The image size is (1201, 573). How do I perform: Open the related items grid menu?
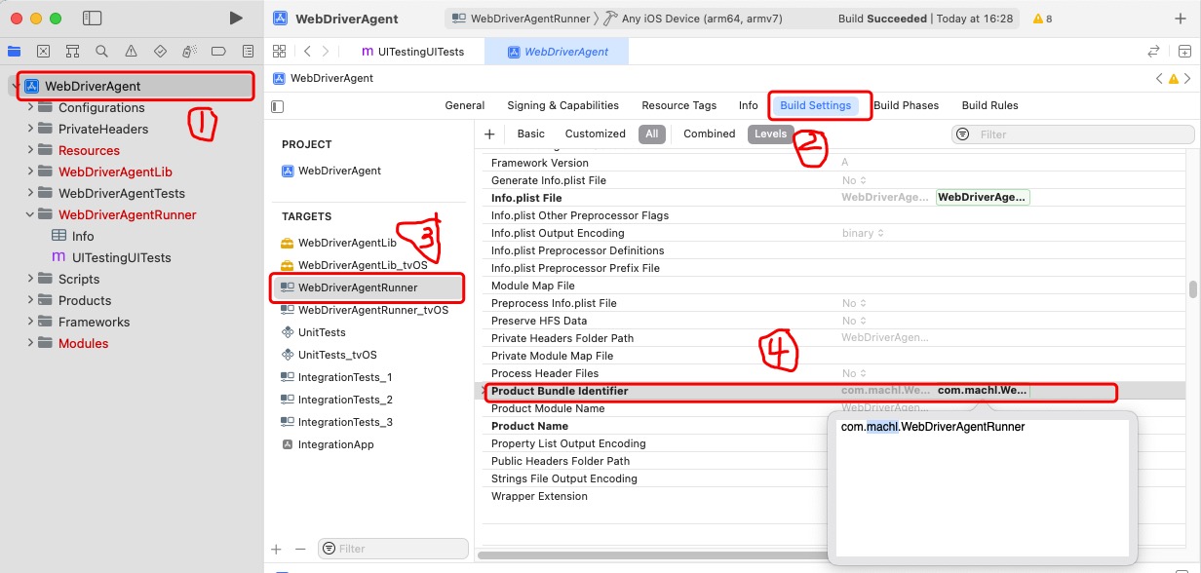(x=280, y=52)
